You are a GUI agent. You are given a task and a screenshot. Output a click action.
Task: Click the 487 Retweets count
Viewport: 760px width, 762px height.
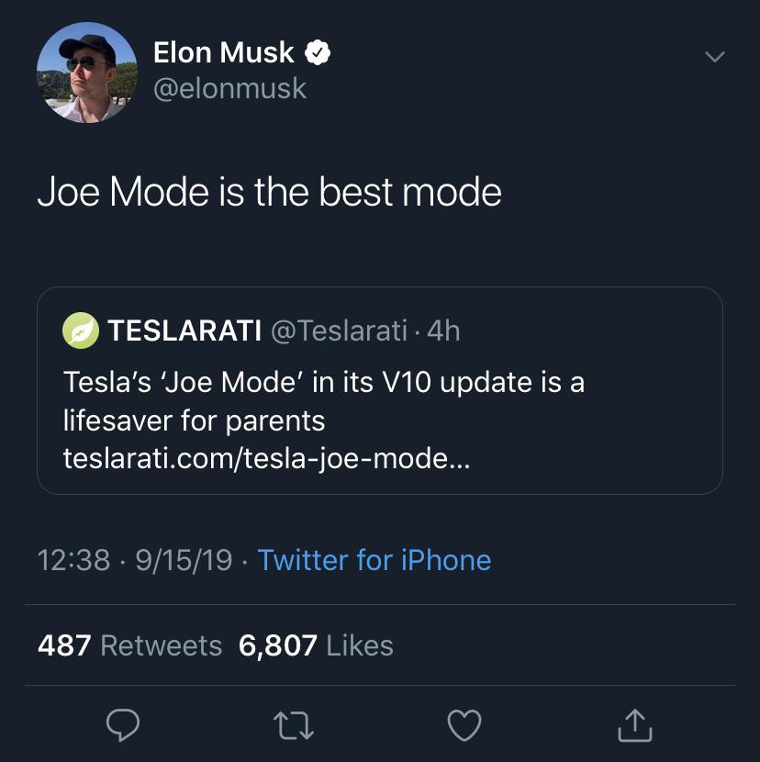point(129,645)
